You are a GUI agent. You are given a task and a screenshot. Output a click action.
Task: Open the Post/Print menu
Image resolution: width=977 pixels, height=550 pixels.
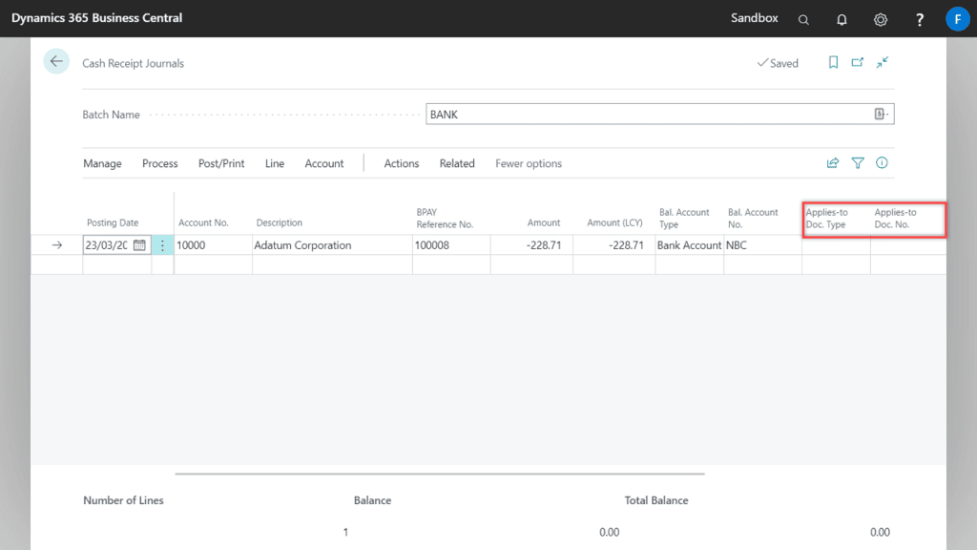pos(220,163)
